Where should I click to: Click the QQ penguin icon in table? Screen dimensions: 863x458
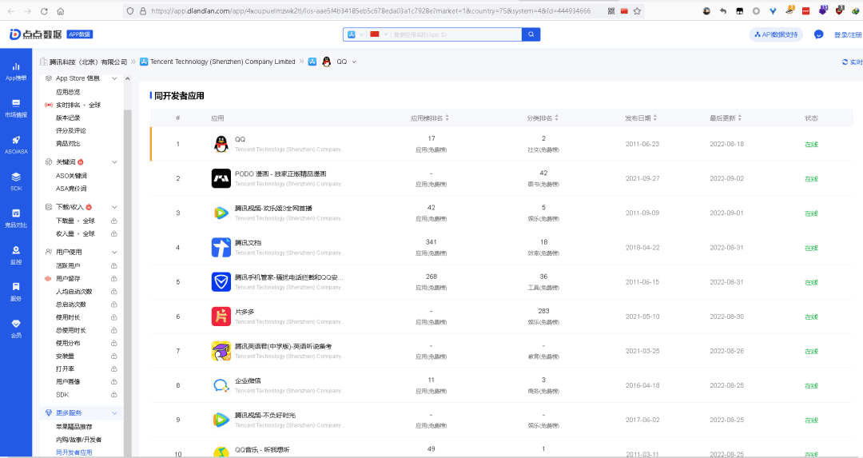tap(221, 144)
